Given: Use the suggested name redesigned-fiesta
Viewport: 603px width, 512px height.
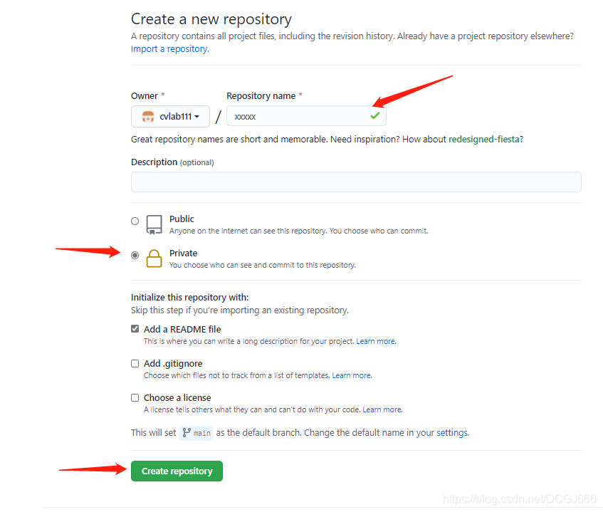Looking at the screenshot, I should click(484, 140).
